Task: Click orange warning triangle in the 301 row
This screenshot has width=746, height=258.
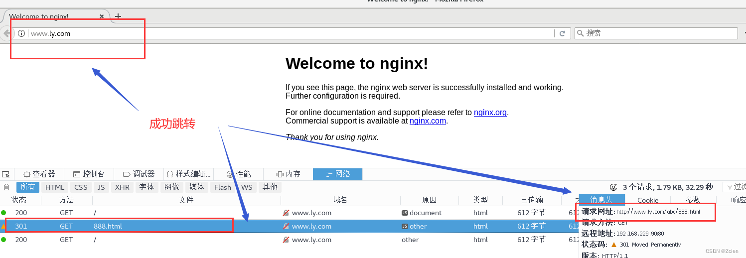Action: [x=3, y=226]
